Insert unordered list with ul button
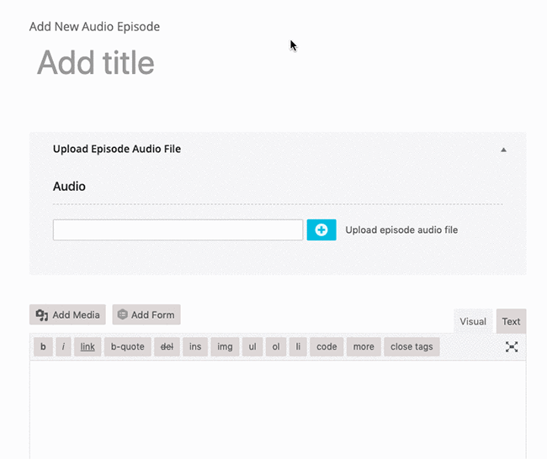 (x=252, y=347)
